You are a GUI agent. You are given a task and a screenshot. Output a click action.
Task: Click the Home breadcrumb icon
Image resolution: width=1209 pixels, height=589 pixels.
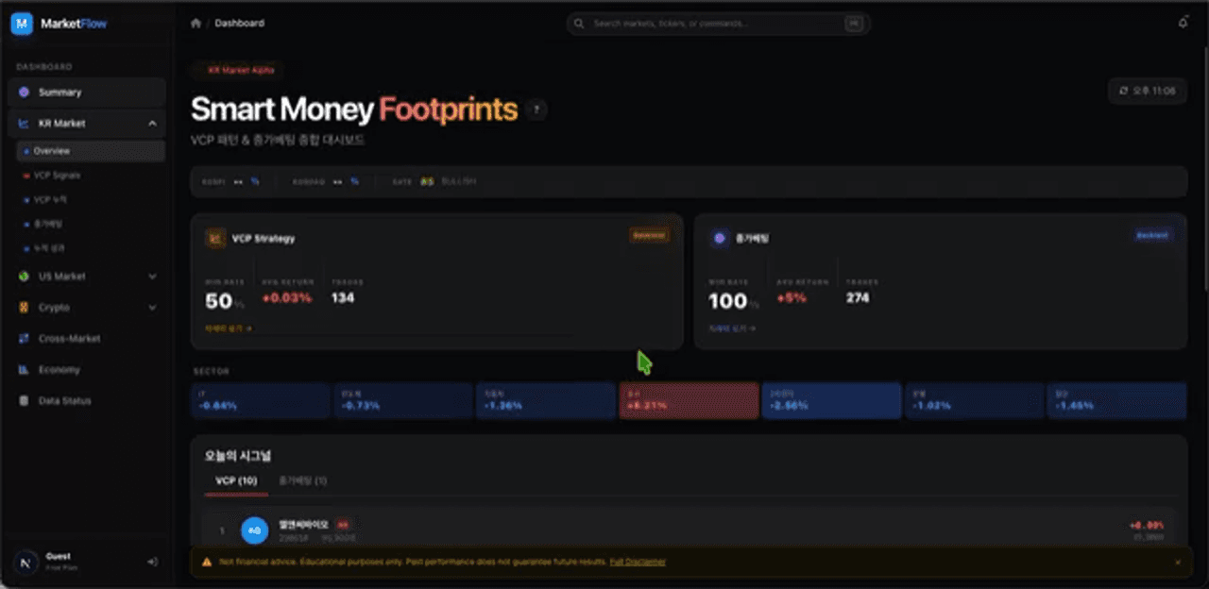click(x=196, y=24)
